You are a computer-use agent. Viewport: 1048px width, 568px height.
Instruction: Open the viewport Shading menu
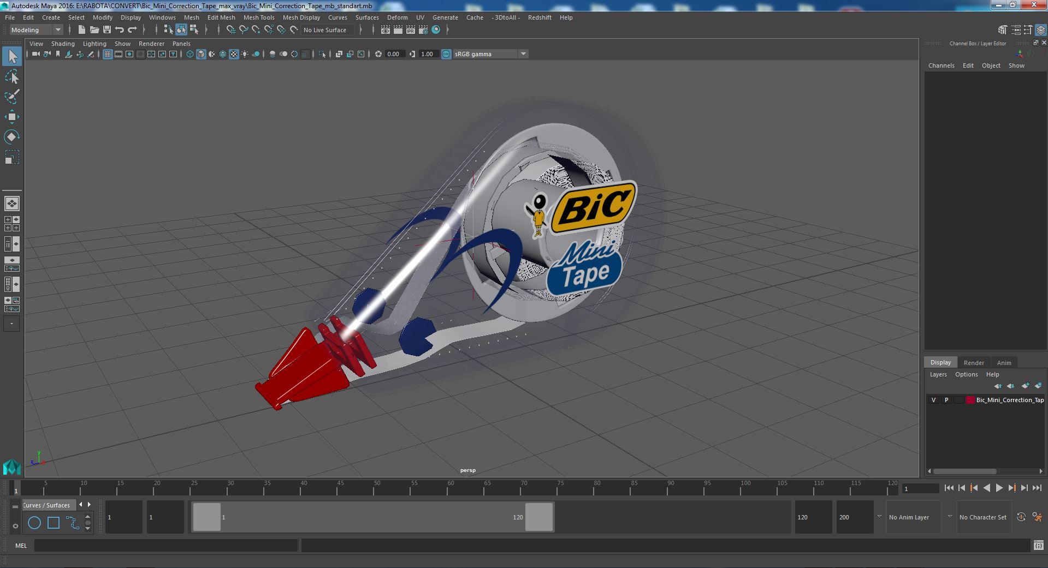[x=63, y=44]
